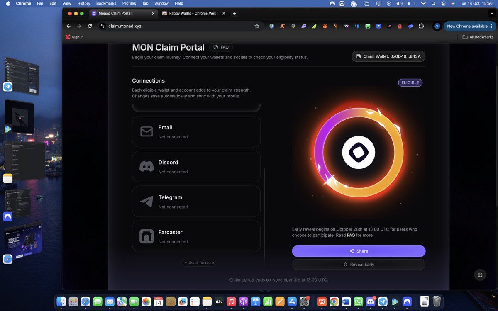Viewport: 498px width, 311px height.
Task: Open the MetaMask fox extension
Action: 325,26
